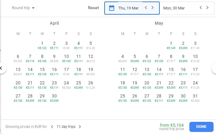
Task: Decrease trip length from 11 days
Action: (x=52, y=127)
